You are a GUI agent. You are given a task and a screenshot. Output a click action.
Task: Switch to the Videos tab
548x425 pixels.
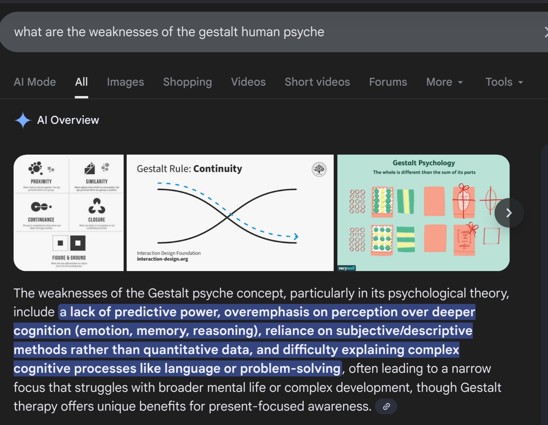(248, 82)
